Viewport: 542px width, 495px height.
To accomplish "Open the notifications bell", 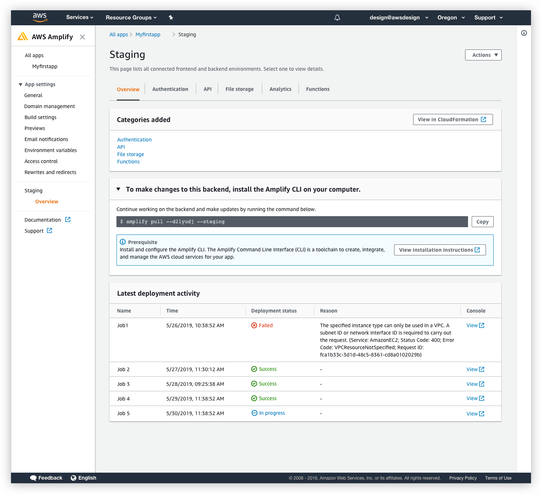I will pos(337,18).
